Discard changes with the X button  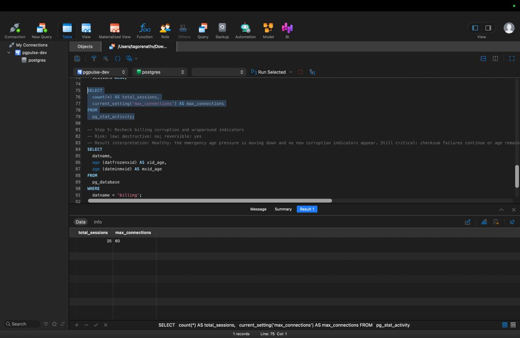[x=106, y=325]
